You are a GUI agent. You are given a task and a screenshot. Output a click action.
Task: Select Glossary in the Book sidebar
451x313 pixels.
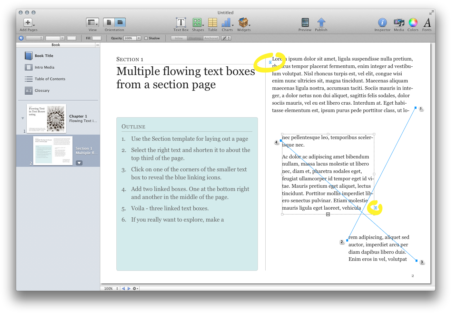(x=42, y=90)
